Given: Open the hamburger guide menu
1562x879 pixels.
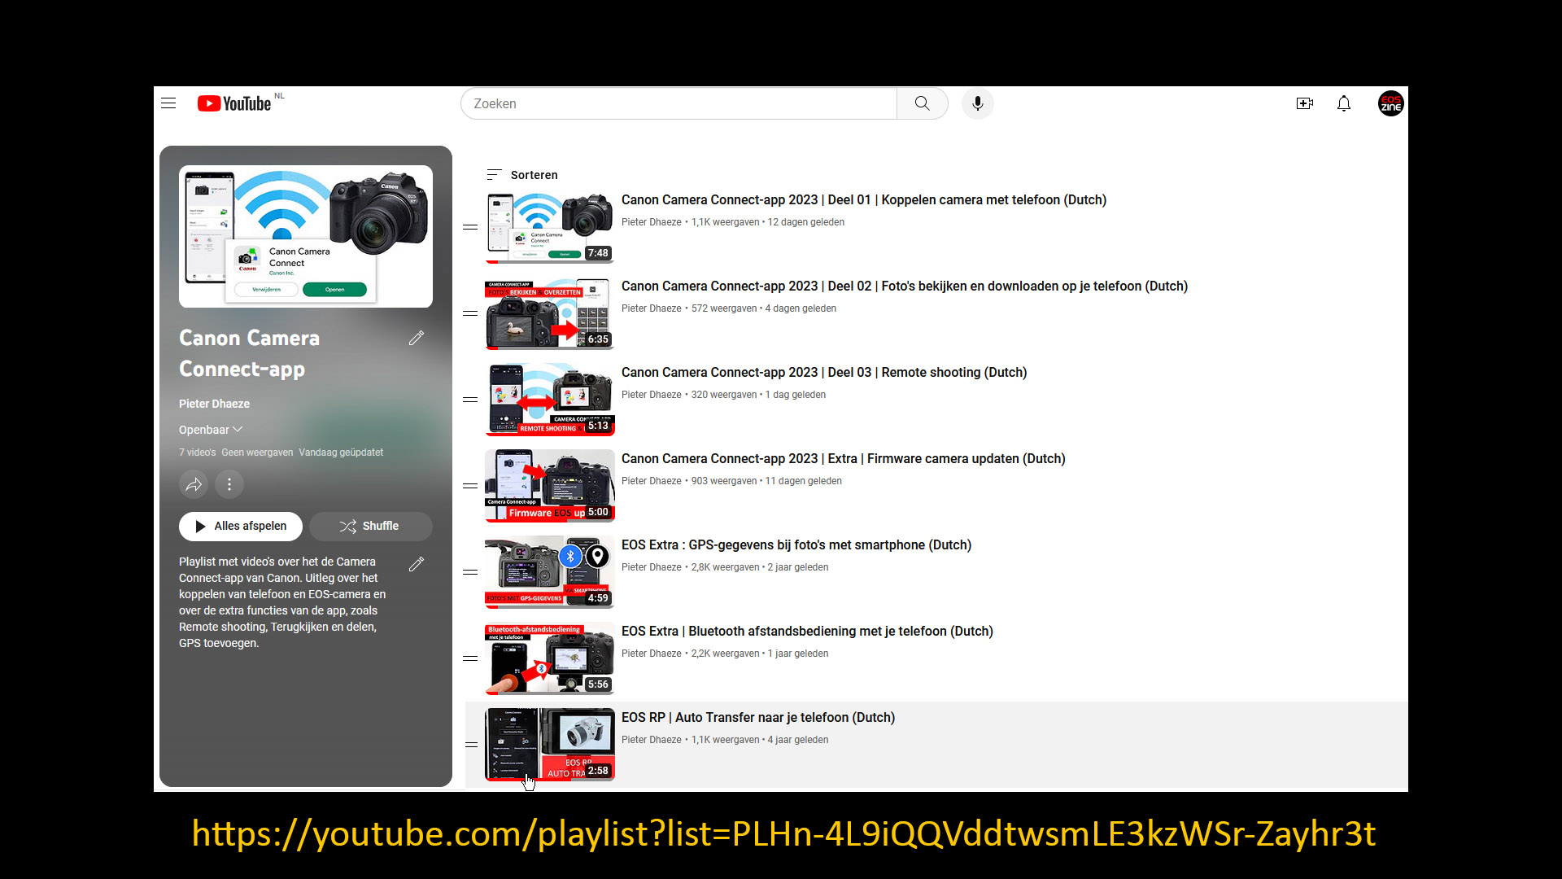Looking at the screenshot, I should point(168,103).
